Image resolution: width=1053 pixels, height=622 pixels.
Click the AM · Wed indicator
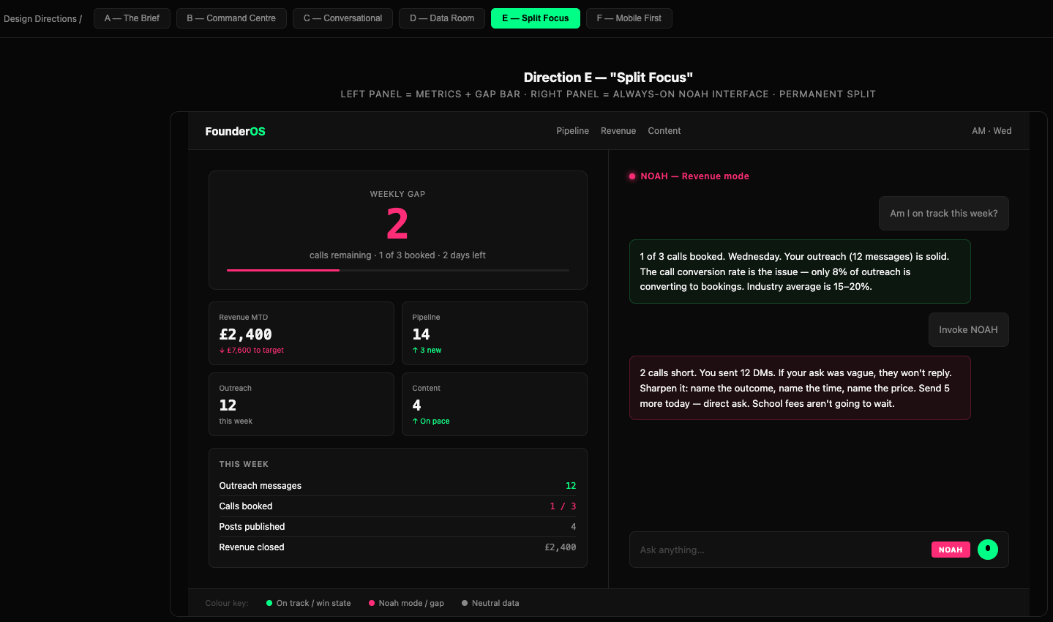(992, 131)
